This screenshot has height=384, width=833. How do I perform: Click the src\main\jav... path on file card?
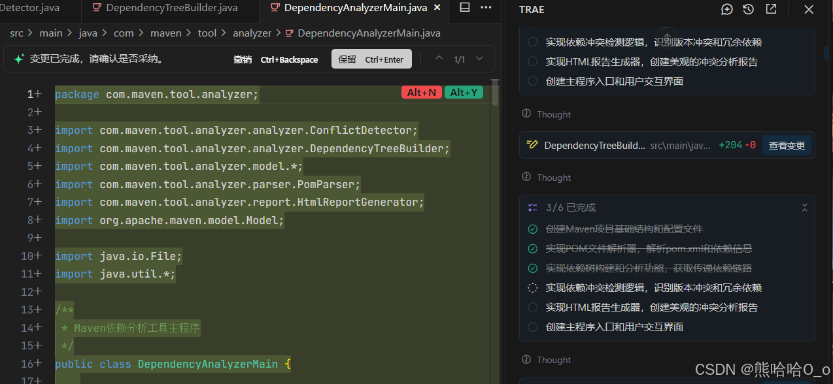(680, 145)
